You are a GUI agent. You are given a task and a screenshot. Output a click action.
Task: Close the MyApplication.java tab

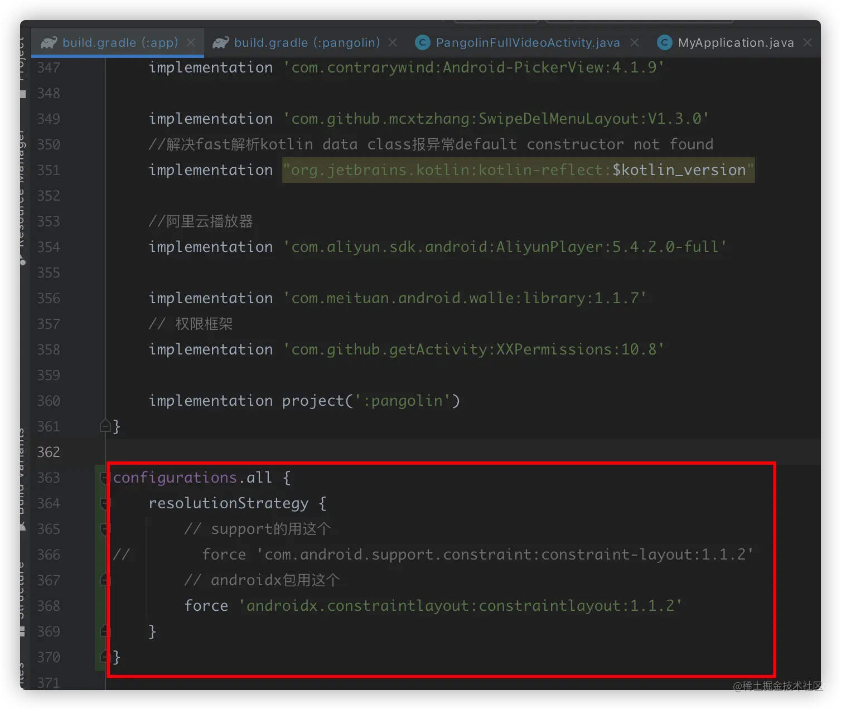point(808,42)
